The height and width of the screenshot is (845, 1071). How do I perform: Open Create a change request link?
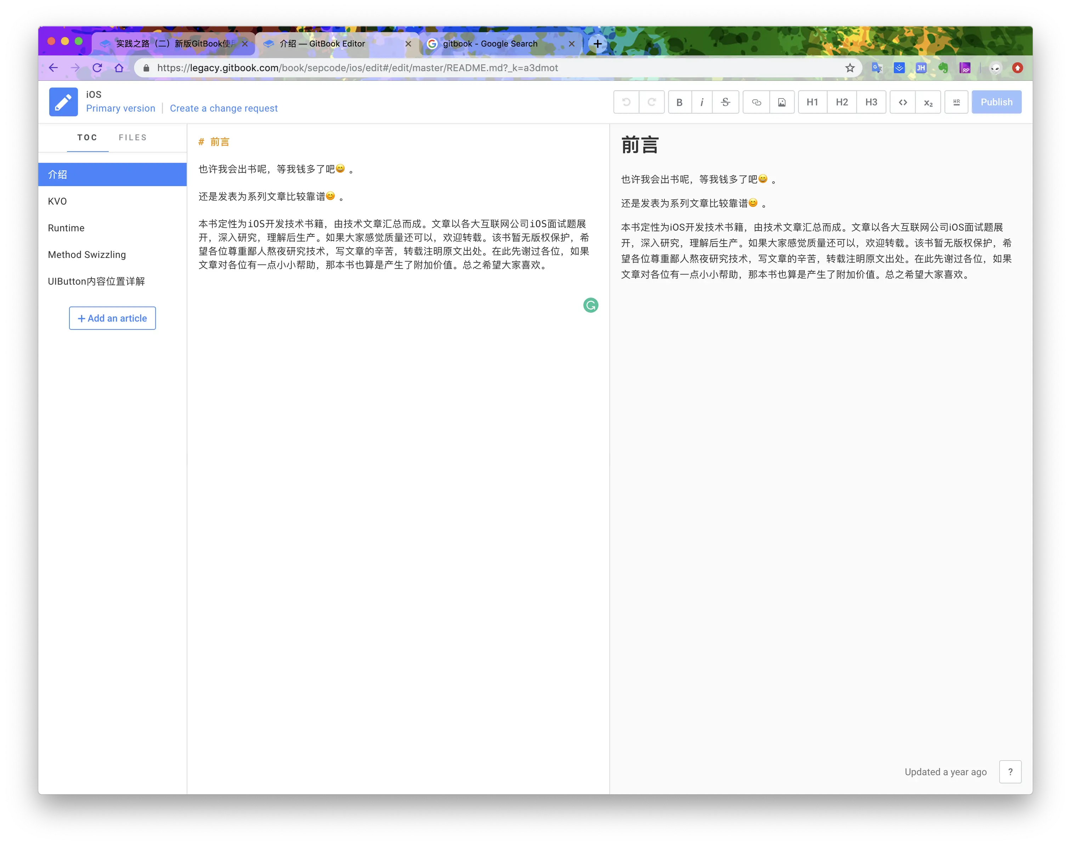click(223, 108)
